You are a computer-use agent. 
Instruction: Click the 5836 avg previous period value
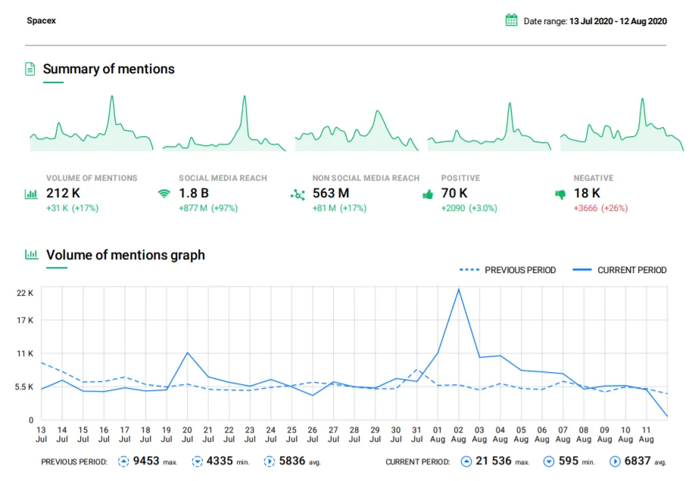(292, 461)
